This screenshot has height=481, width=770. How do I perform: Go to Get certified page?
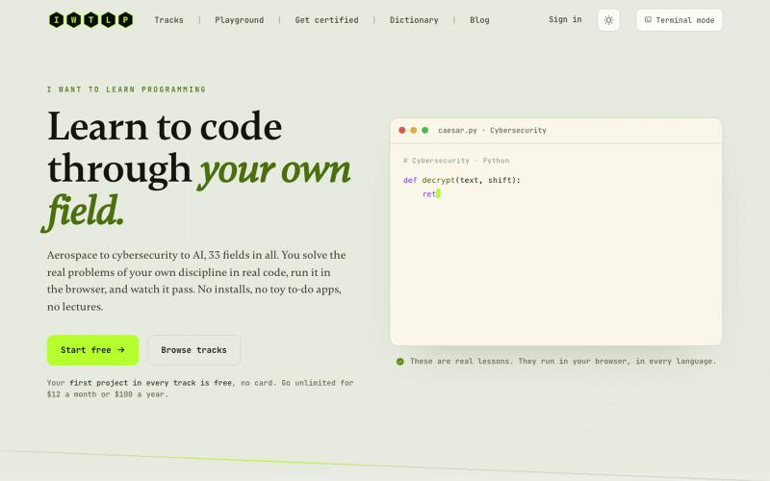(x=326, y=20)
